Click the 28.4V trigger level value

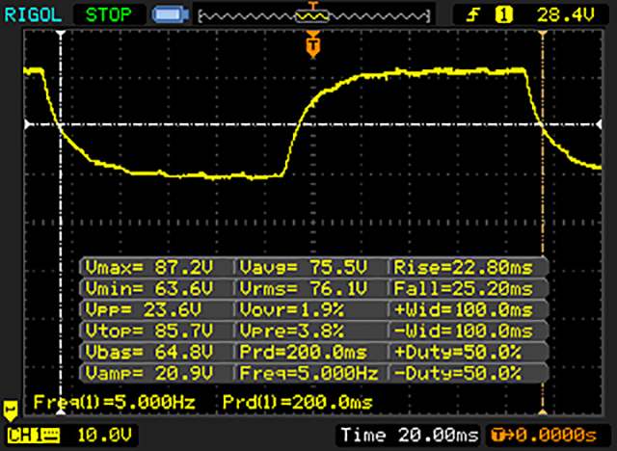click(x=566, y=15)
